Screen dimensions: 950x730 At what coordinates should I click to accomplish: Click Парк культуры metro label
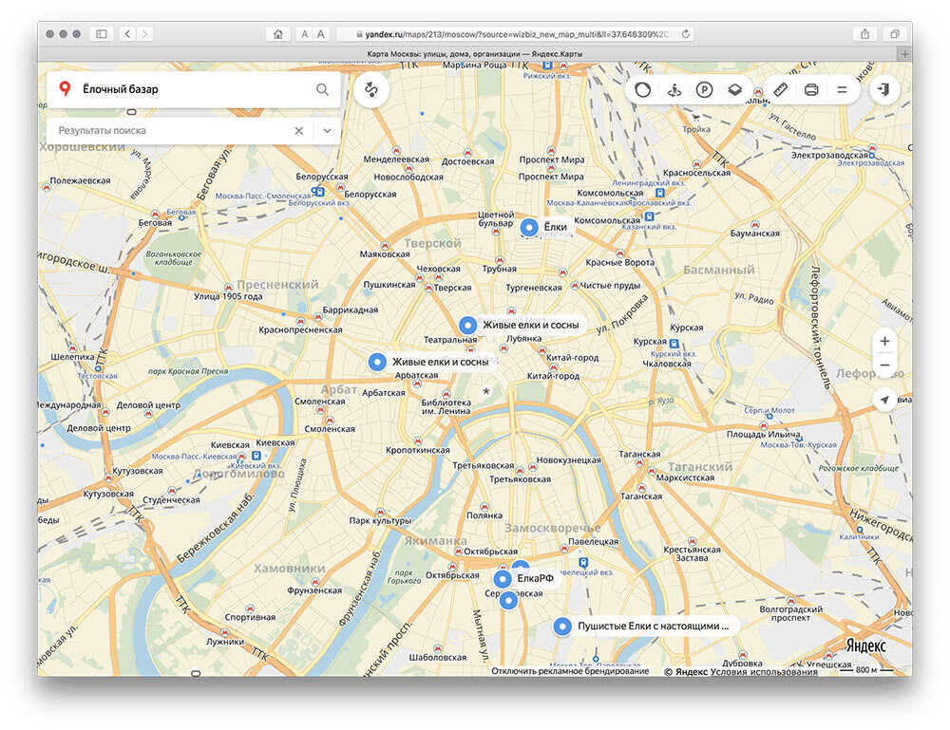[x=381, y=520]
